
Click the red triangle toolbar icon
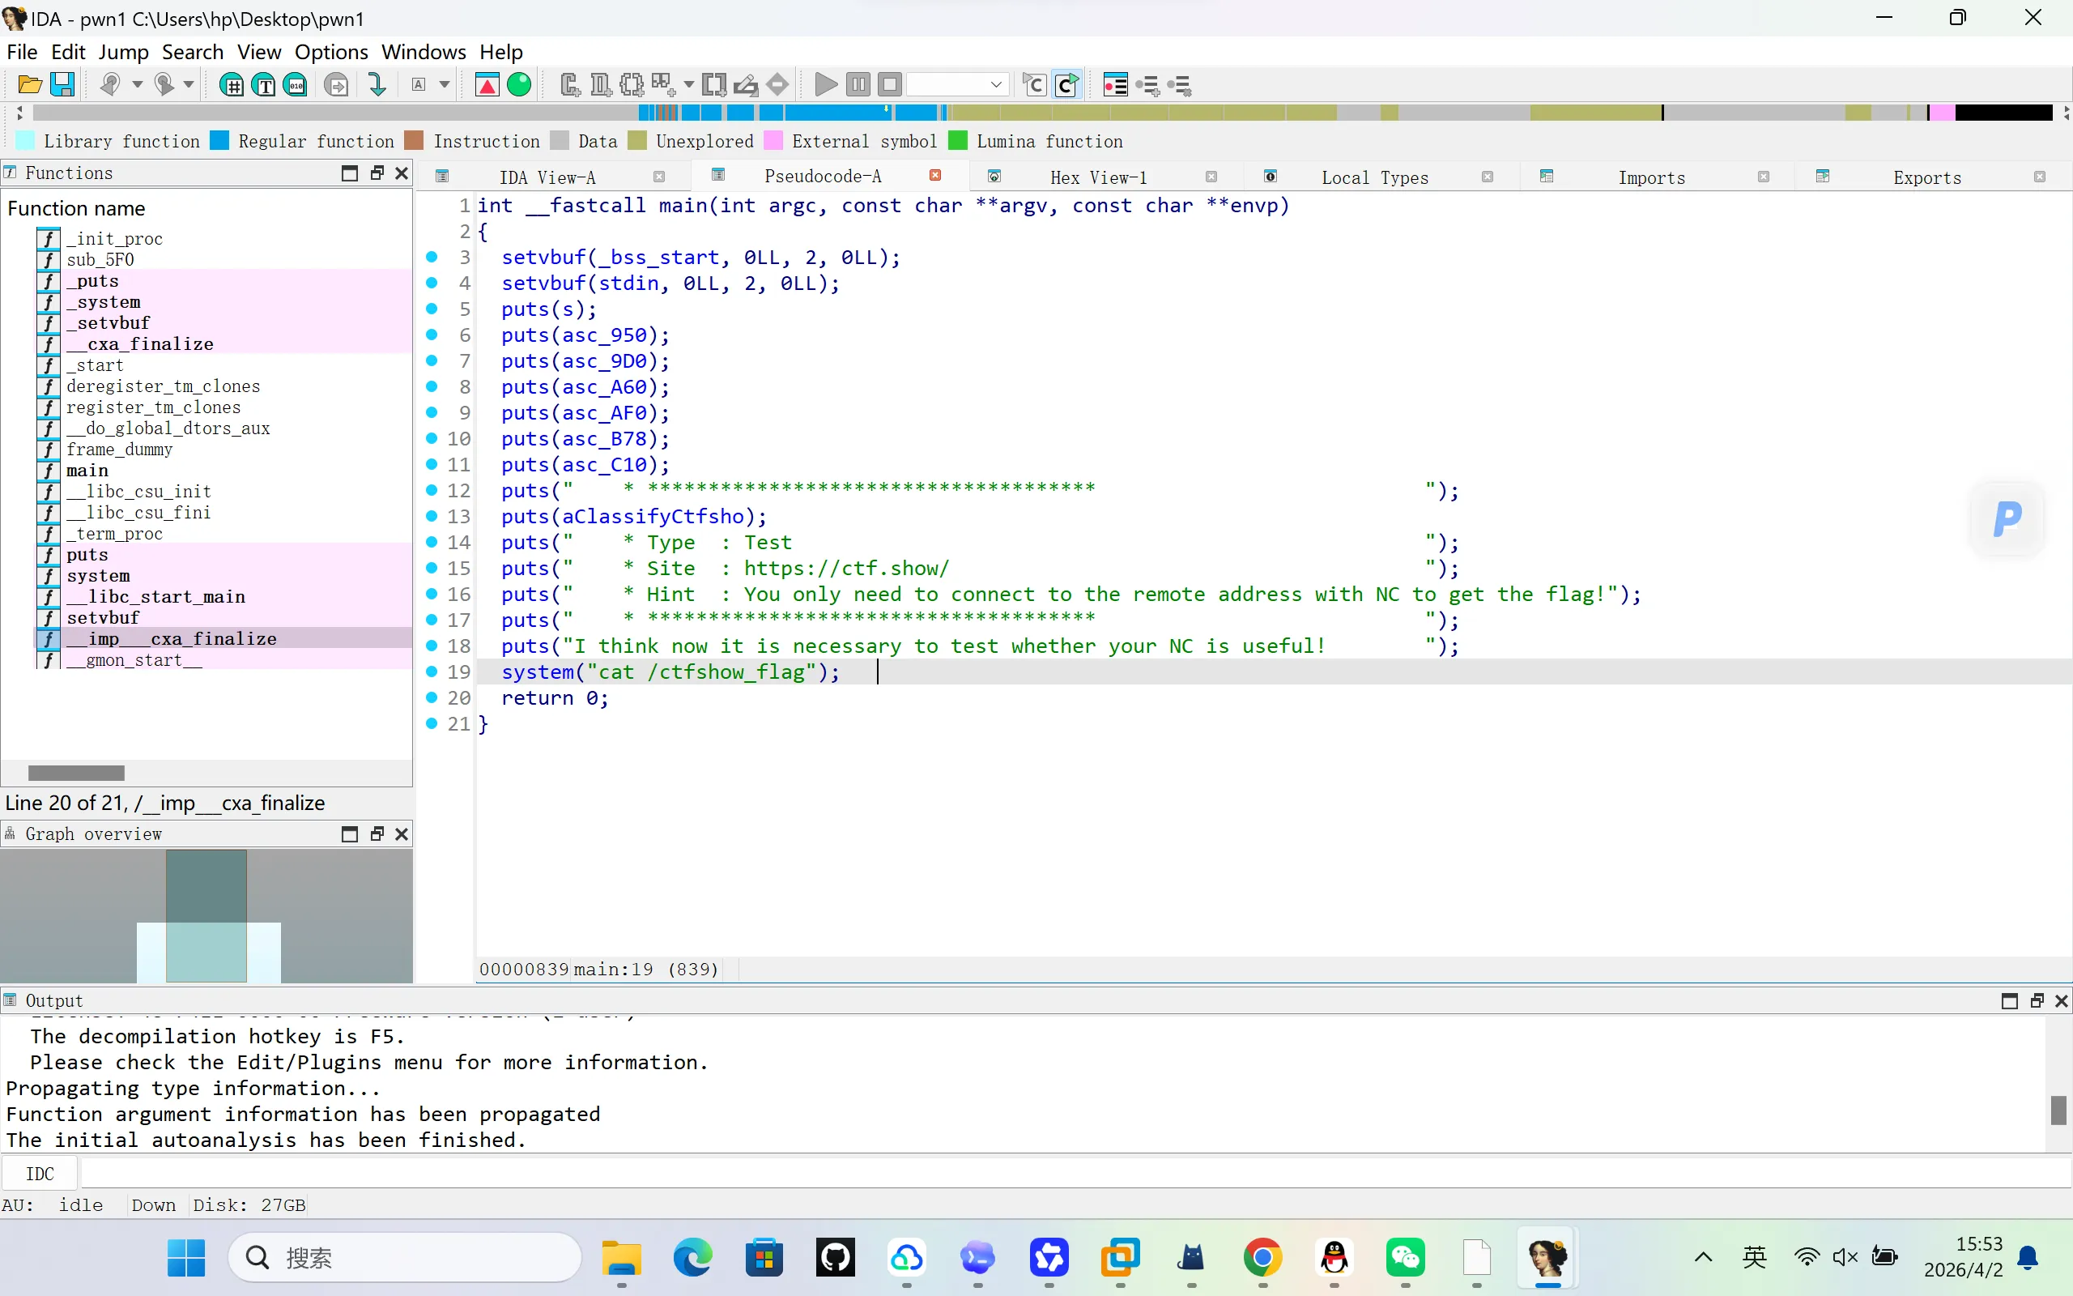click(x=487, y=85)
